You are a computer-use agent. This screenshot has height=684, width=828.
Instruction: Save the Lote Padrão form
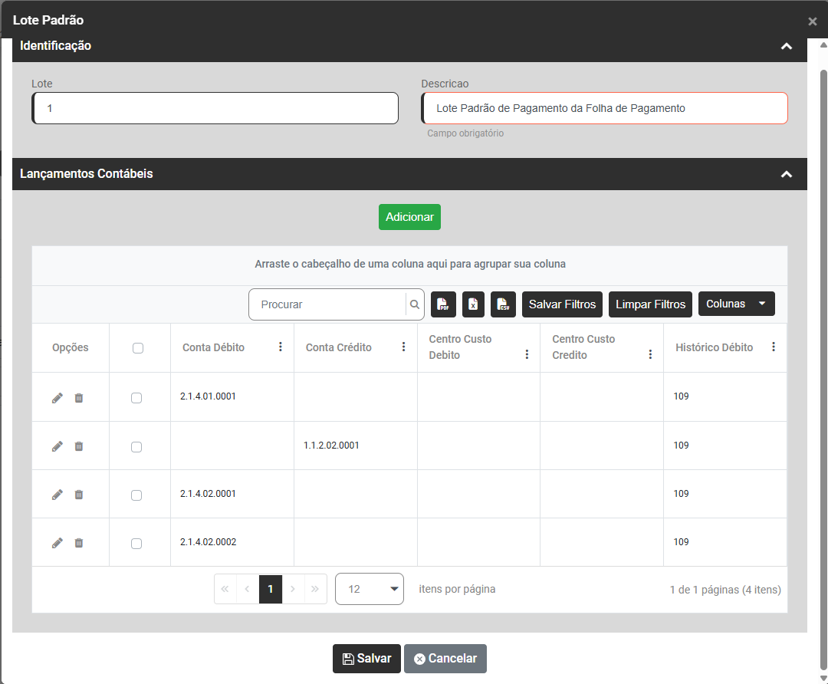tap(366, 659)
